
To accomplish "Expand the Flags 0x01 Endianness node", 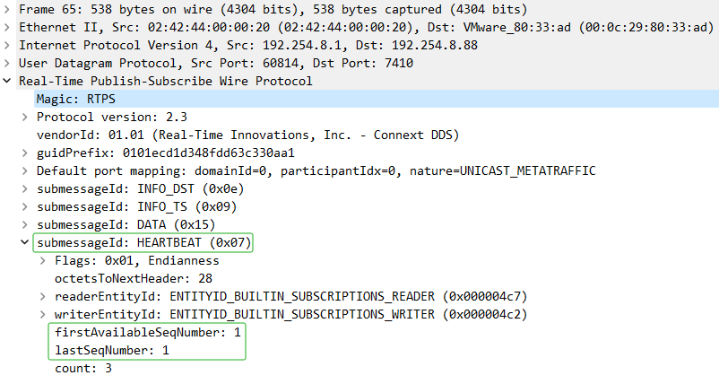I will (x=43, y=260).
